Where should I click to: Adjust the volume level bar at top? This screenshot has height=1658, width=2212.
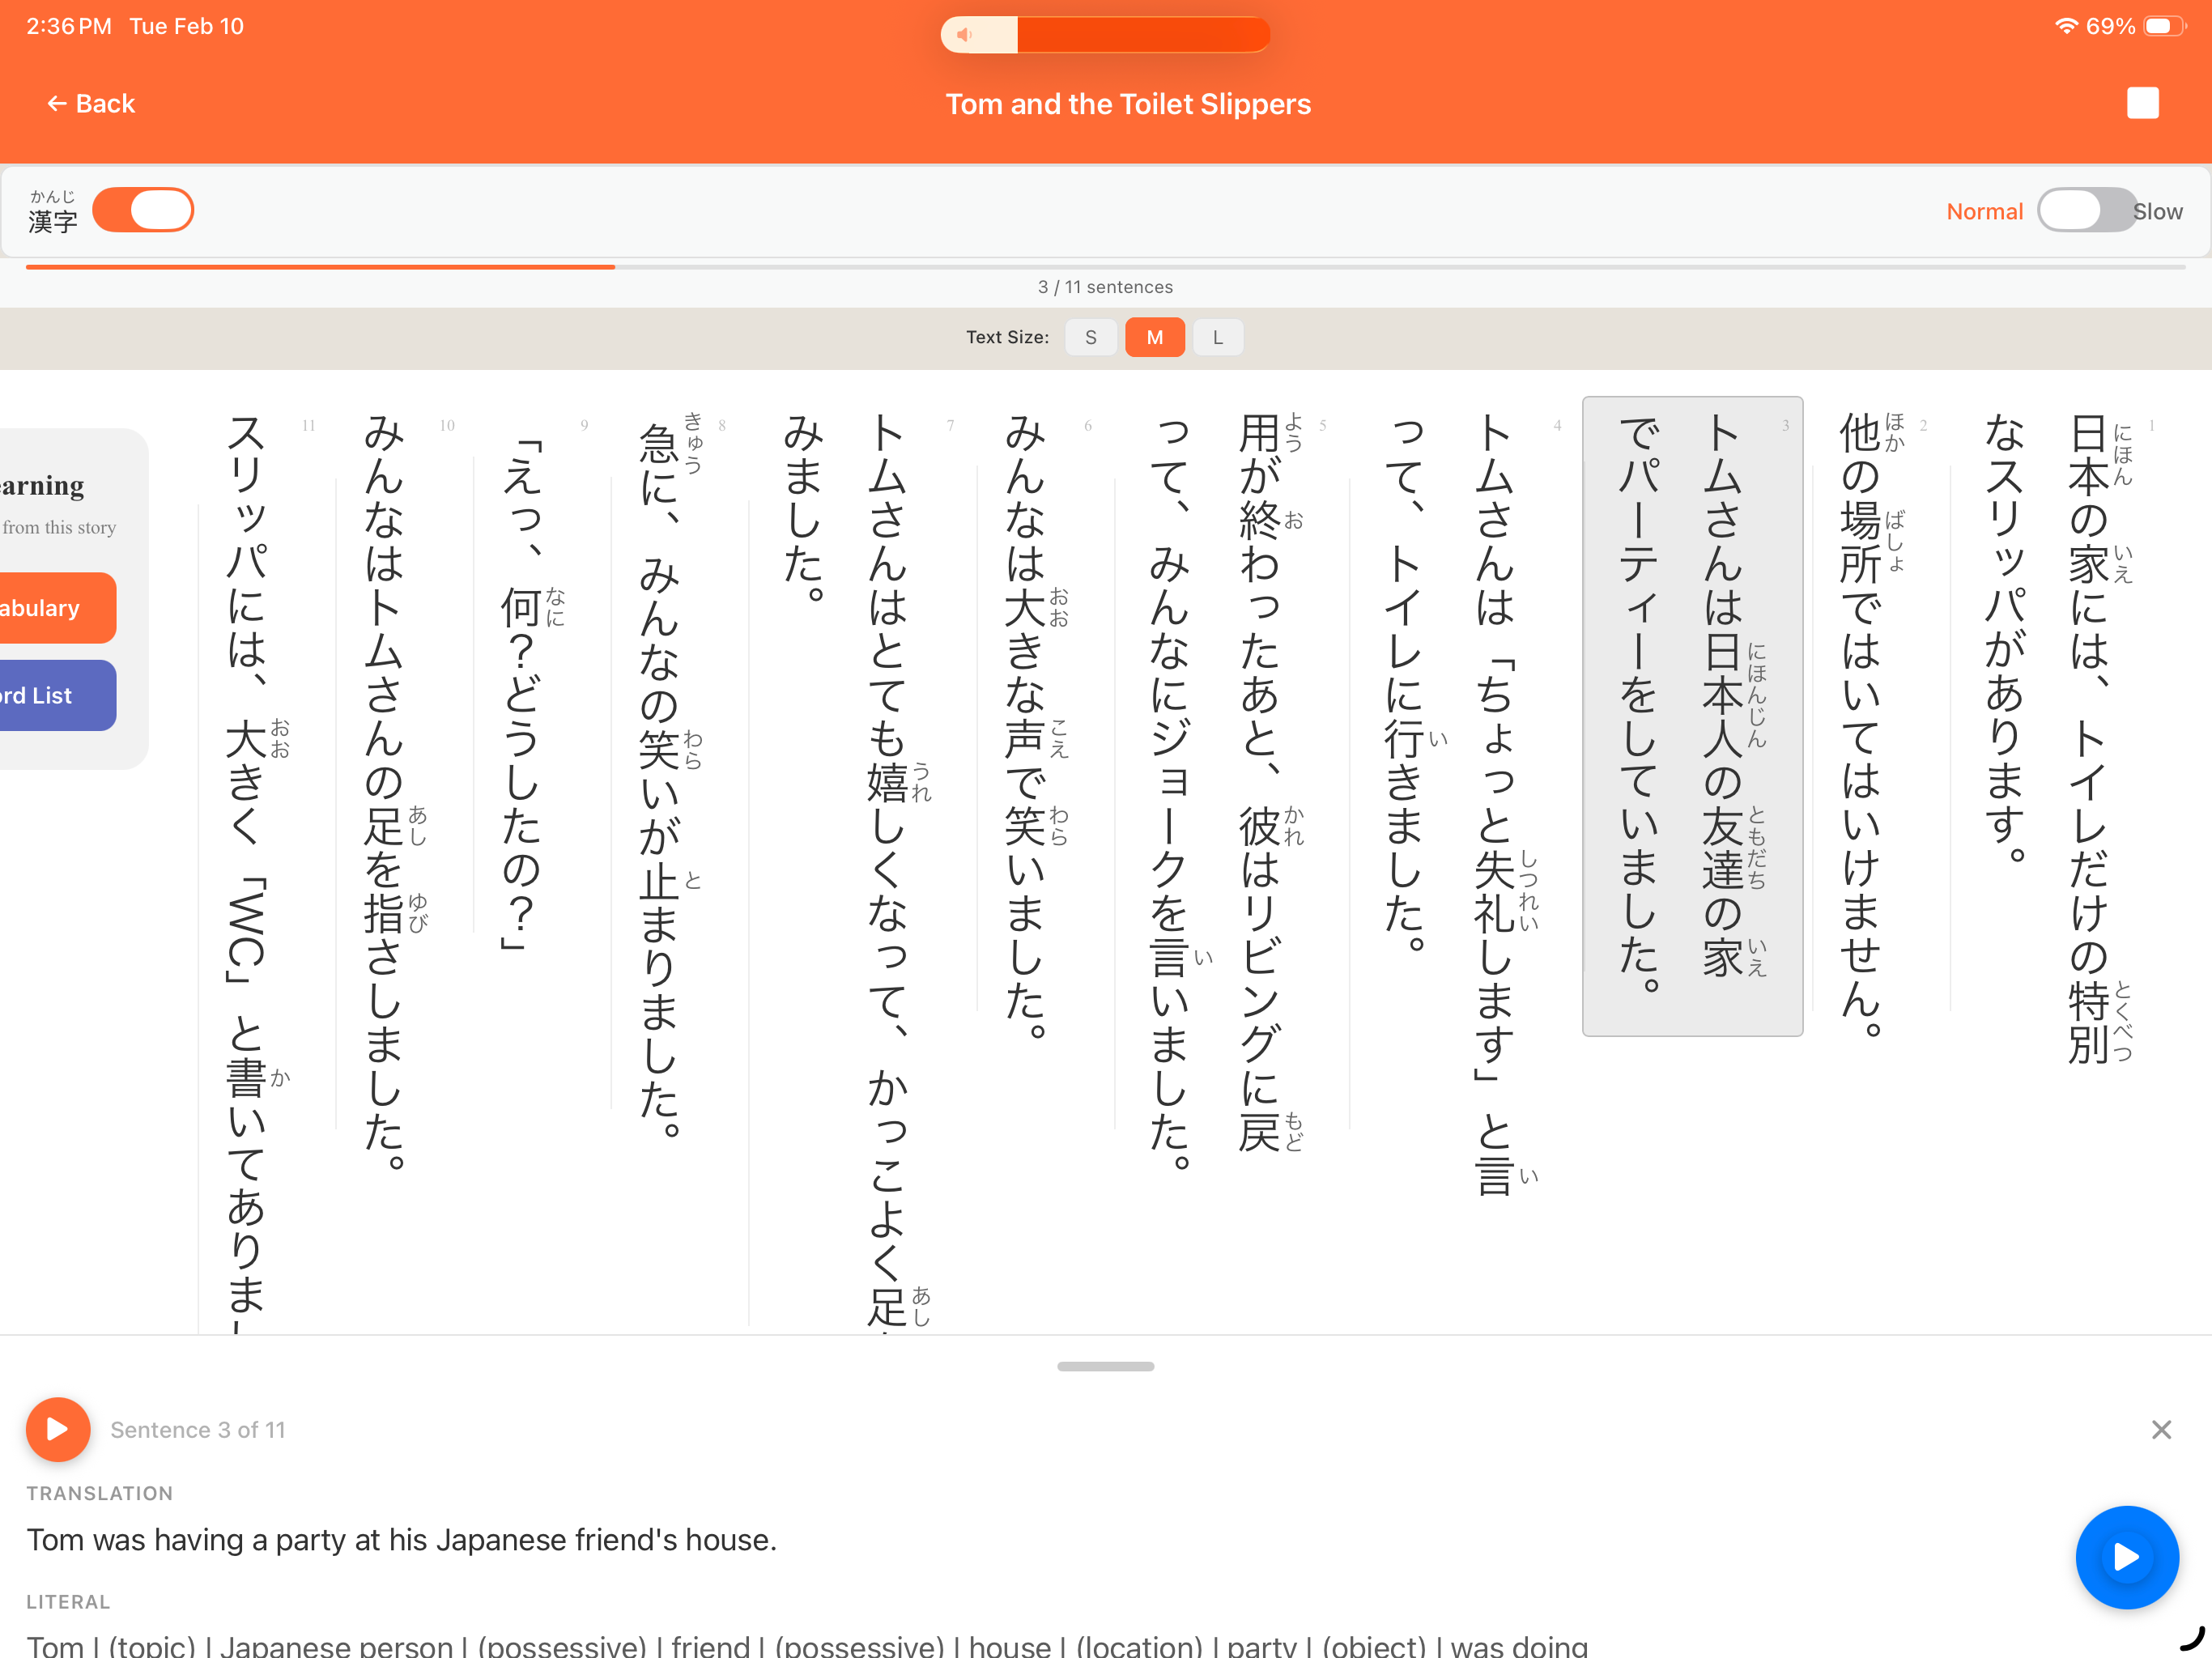(x=1105, y=35)
